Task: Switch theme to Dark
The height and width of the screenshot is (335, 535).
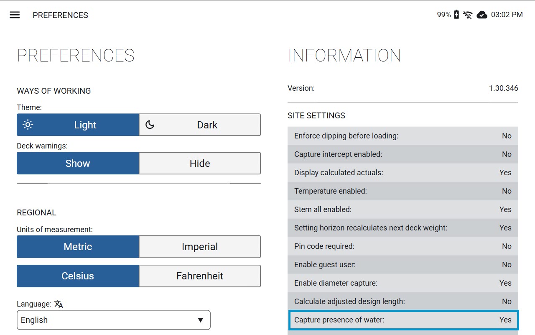Action: click(200, 125)
